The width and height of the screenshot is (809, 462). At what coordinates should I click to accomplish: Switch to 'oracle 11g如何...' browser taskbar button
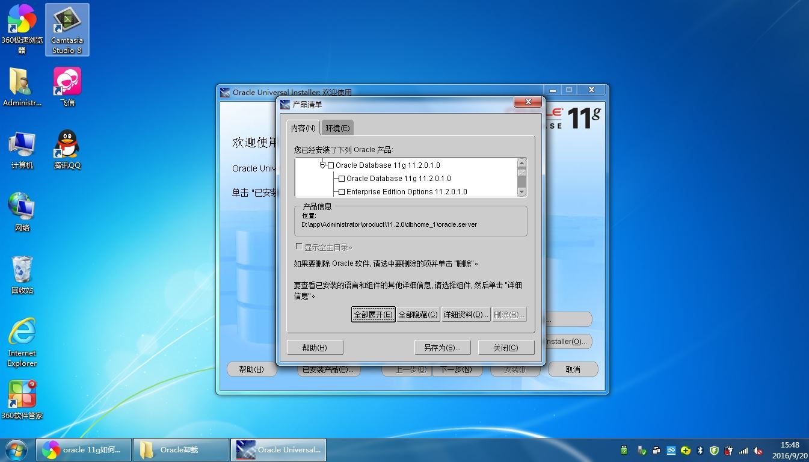(84, 449)
